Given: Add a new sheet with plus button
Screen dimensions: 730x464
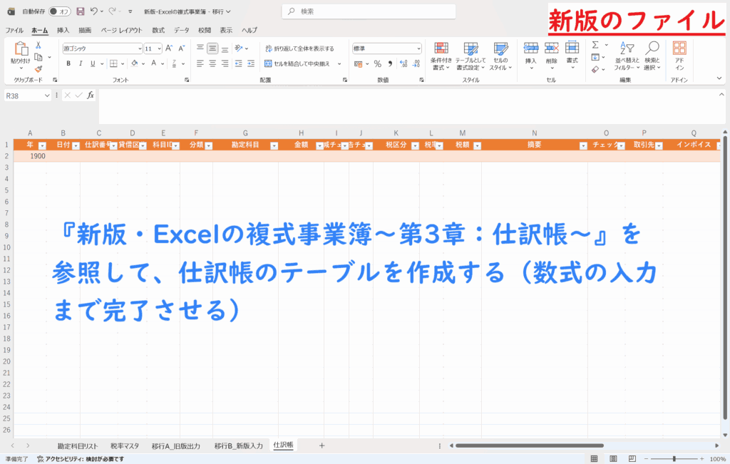Looking at the screenshot, I should click(x=322, y=445).
